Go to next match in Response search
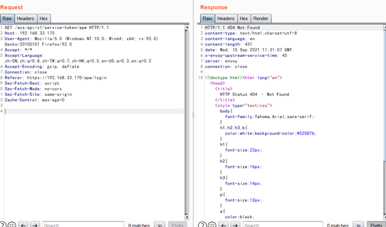Viewport: 386px width, 227px height. coord(235,225)
